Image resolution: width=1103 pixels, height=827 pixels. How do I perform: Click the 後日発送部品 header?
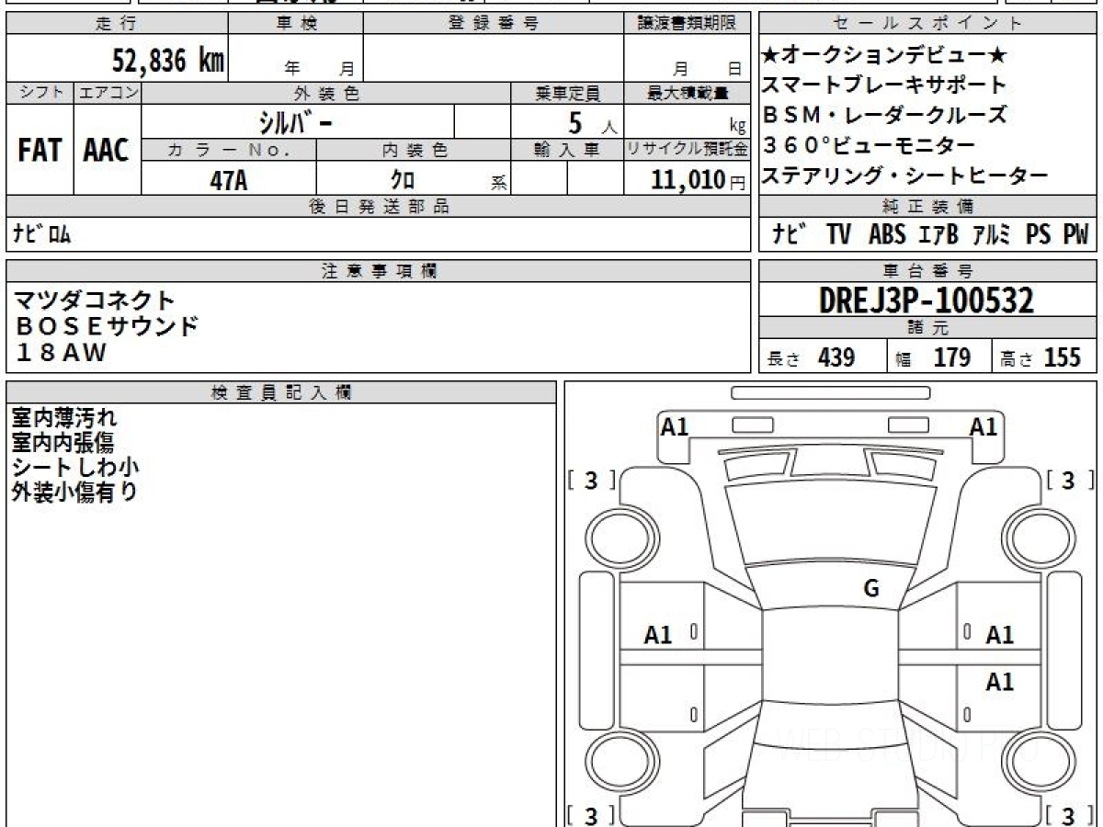click(x=379, y=206)
